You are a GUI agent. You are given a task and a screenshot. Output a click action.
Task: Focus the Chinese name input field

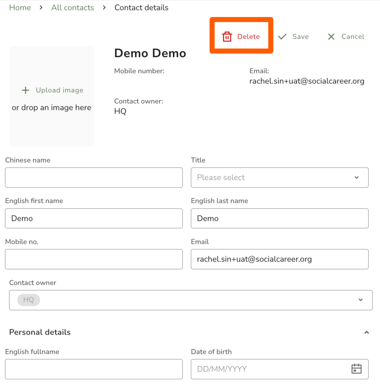tap(94, 177)
